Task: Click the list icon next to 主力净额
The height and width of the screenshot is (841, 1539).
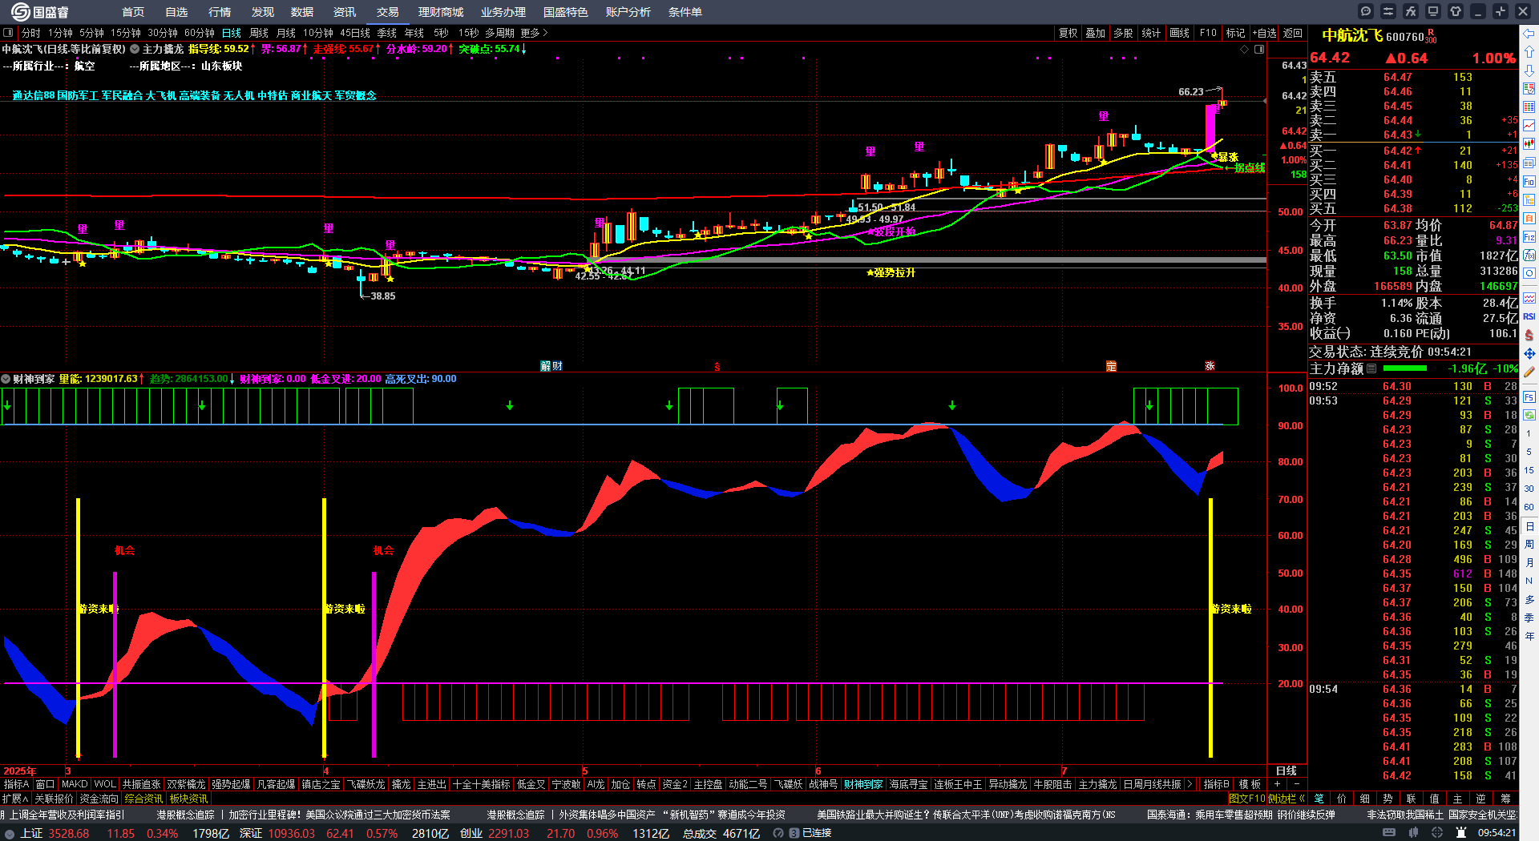Action: tap(1371, 368)
